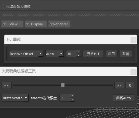Open the Renderer menu

pyautogui.click(x=59, y=24)
